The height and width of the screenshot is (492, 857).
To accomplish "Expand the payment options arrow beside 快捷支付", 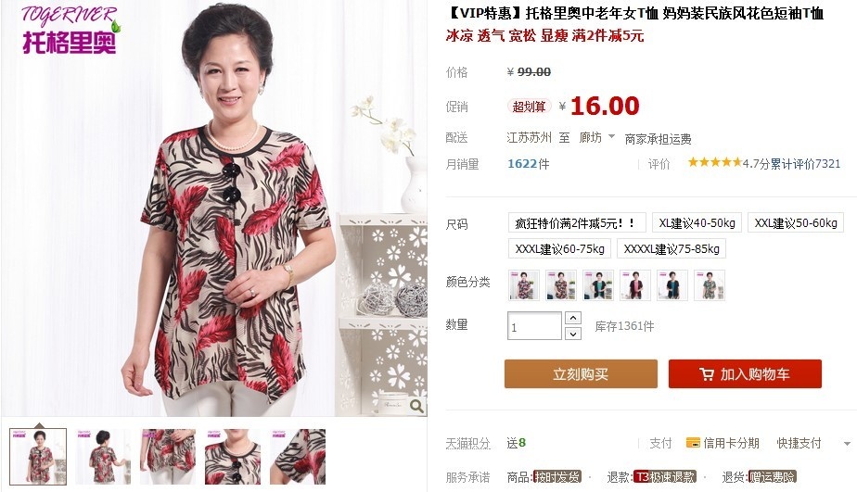I will coord(847,444).
